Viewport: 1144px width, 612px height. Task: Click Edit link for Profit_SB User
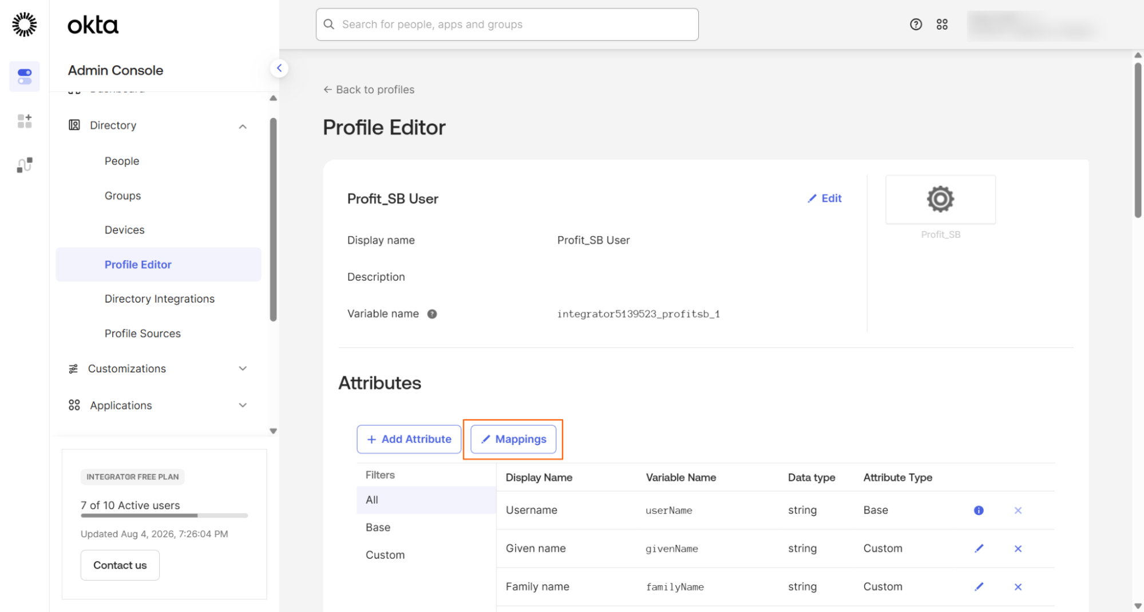[x=825, y=198]
